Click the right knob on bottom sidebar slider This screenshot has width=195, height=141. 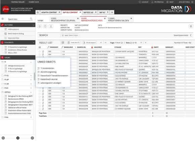click(x=32, y=138)
